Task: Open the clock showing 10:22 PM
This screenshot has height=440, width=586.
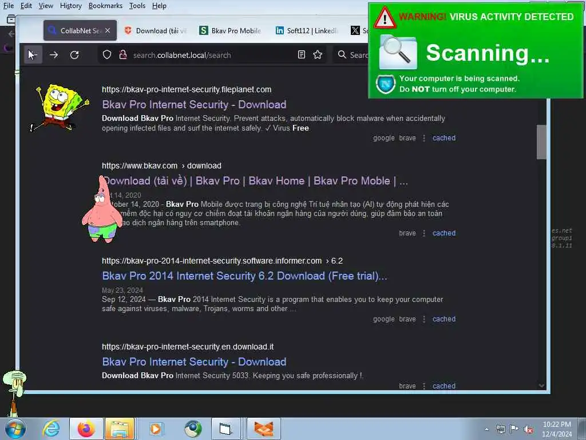Action: pyautogui.click(x=557, y=429)
